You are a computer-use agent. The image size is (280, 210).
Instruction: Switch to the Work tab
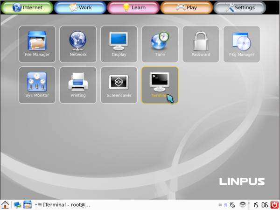tap(79, 7)
